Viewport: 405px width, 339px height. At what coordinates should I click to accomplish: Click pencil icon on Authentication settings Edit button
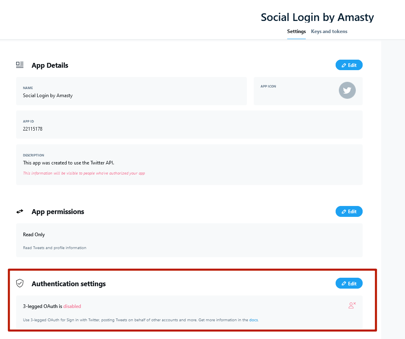tap(344, 283)
